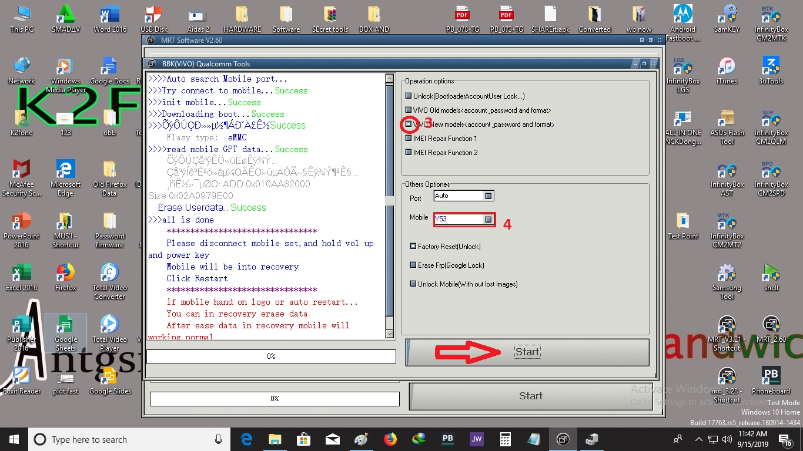
Task: Click the 0% progress bar in Qualcomm Tools
Action: pos(271,356)
